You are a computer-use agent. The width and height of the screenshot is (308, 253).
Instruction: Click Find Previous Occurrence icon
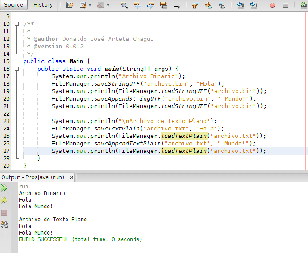(x=137, y=5)
